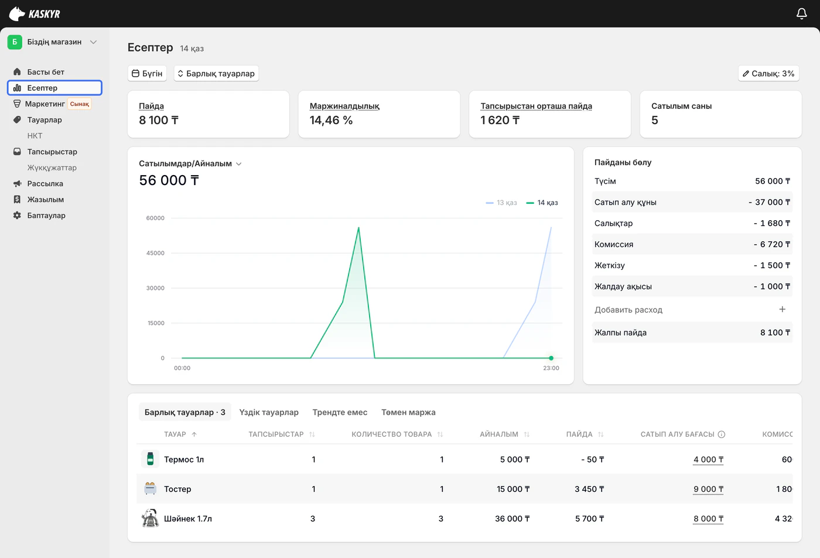This screenshot has width=820, height=558.
Task: Sort table by Тапсырыстар column
Action: 312,434
